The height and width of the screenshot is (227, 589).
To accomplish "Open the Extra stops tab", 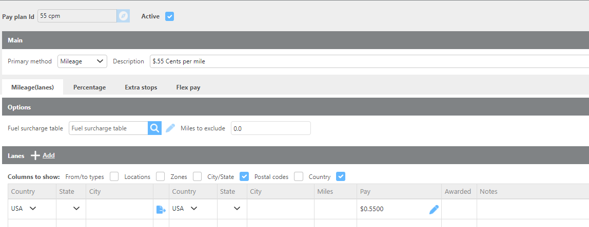I will [141, 87].
